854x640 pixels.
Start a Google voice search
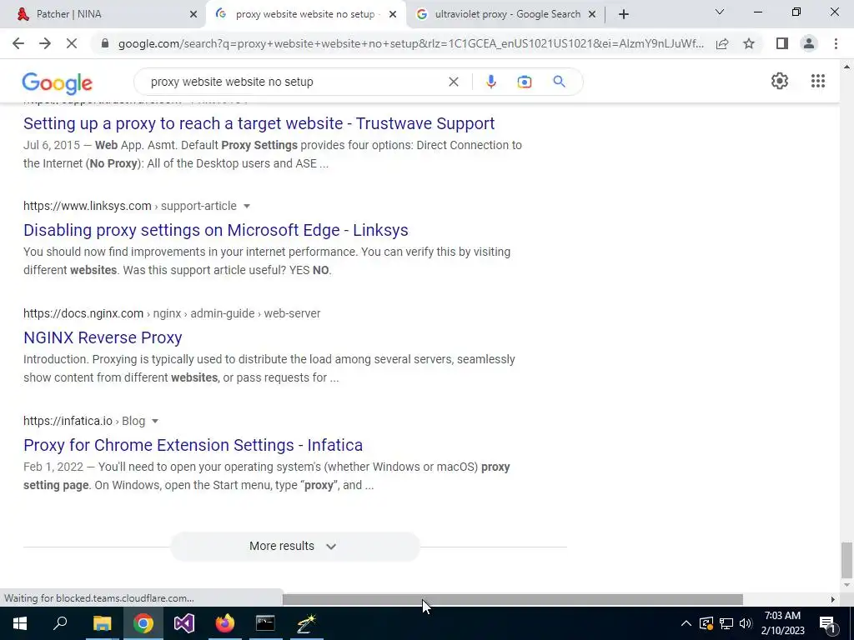click(x=490, y=82)
